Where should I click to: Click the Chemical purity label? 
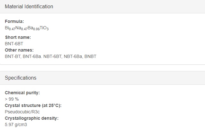coord(22,93)
